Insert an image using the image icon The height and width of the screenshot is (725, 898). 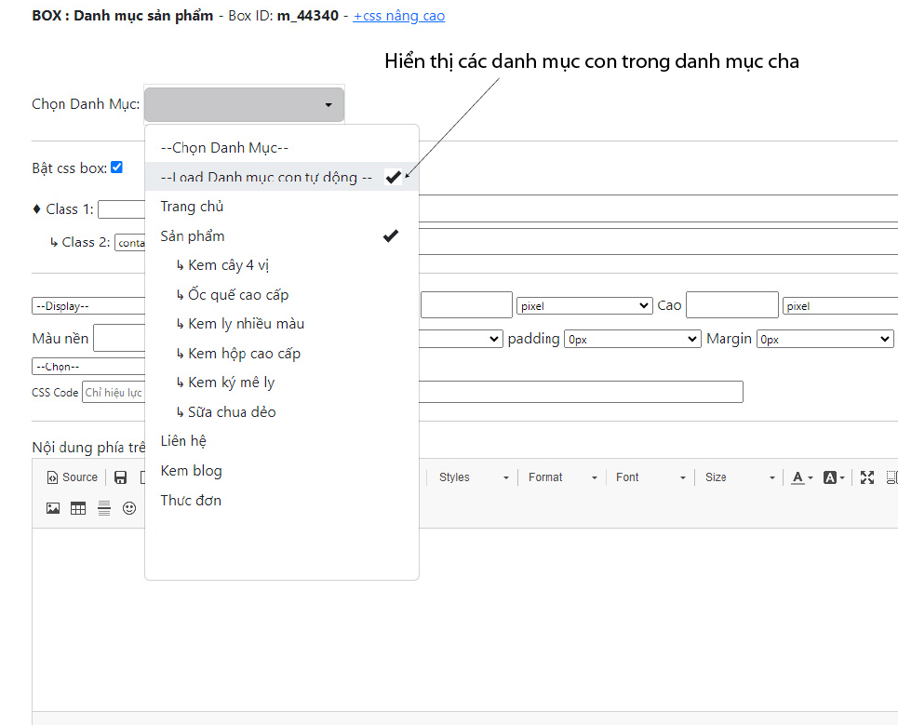(x=53, y=508)
